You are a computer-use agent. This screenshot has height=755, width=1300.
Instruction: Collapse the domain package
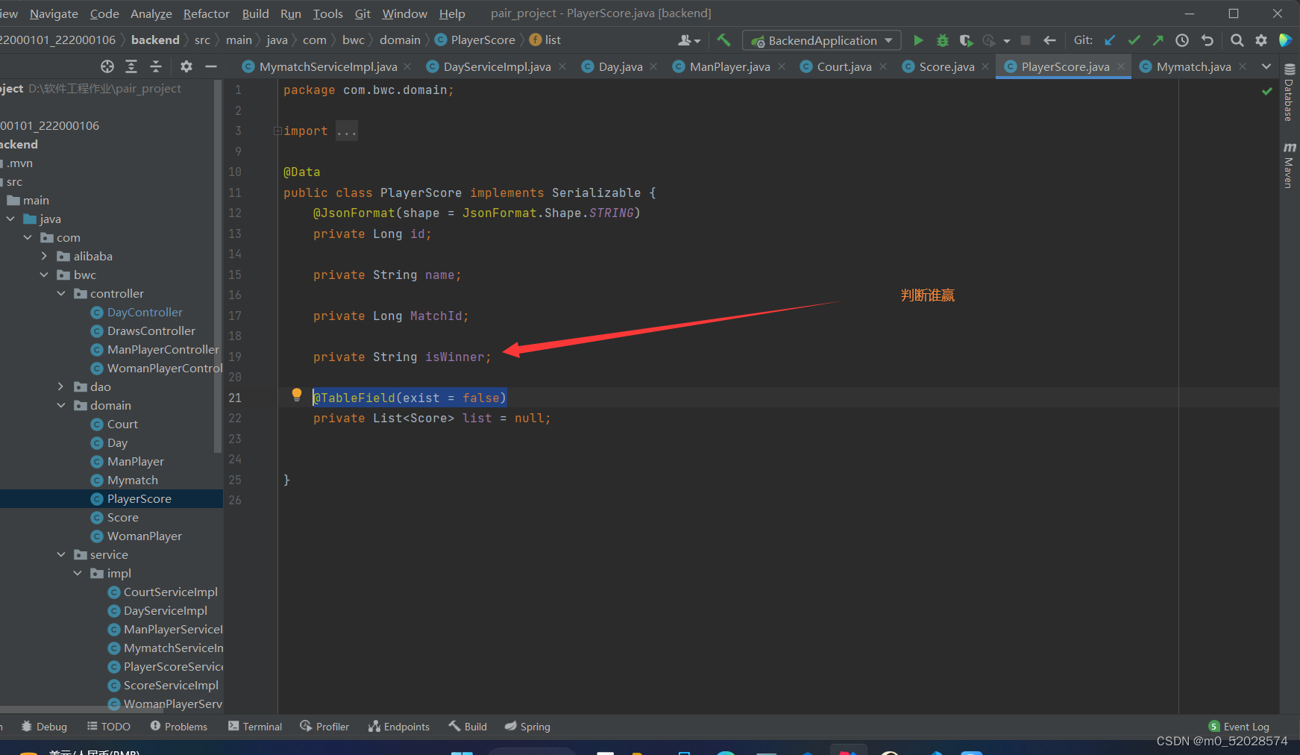click(x=61, y=405)
